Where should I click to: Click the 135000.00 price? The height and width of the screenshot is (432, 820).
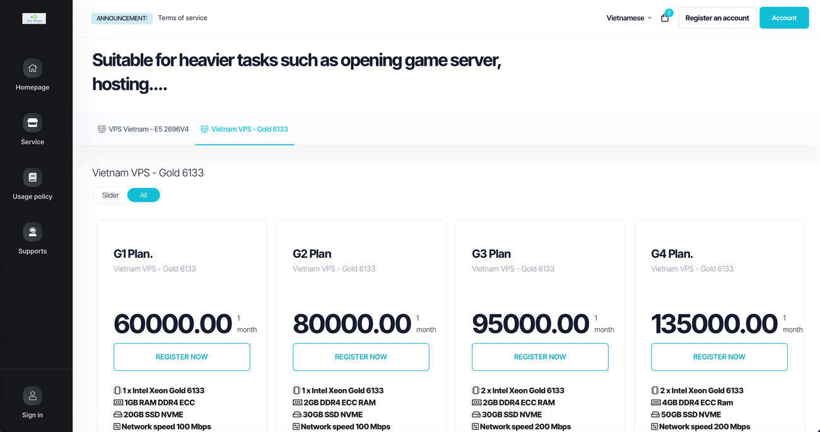click(714, 324)
